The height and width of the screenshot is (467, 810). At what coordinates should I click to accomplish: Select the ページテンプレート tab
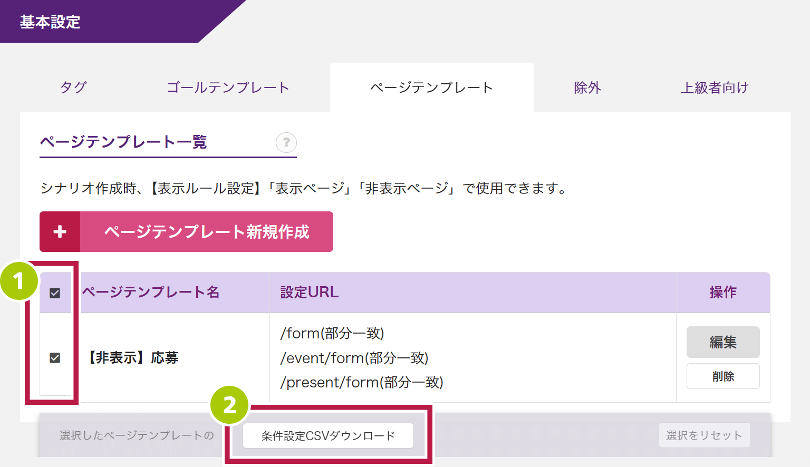[431, 87]
